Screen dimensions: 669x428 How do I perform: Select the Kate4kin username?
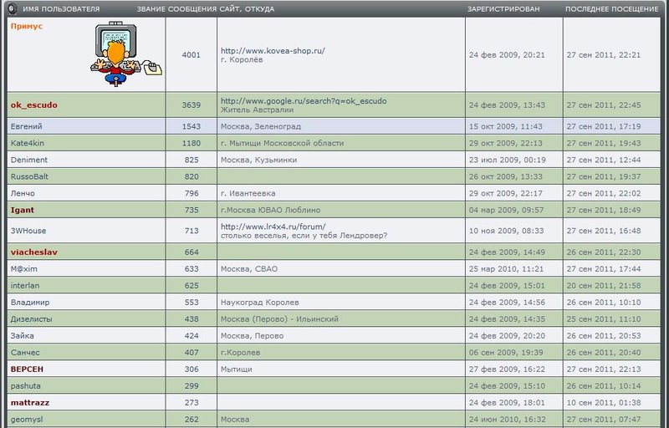point(28,143)
